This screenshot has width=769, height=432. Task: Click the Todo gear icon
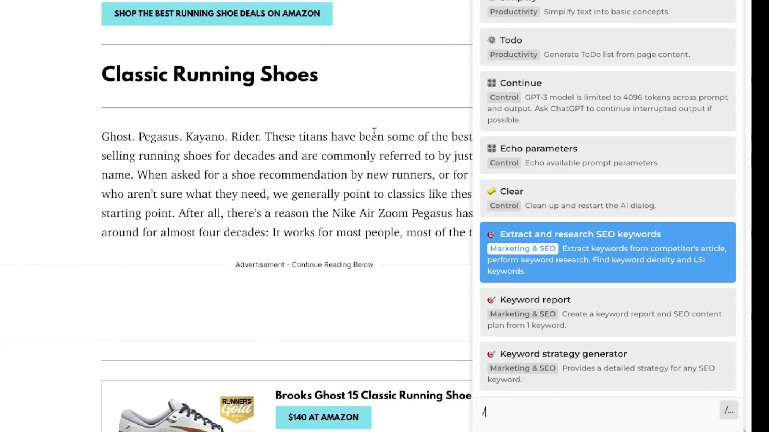tap(491, 40)
